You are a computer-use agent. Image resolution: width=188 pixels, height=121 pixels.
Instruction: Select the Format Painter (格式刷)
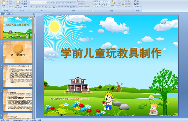10,6
